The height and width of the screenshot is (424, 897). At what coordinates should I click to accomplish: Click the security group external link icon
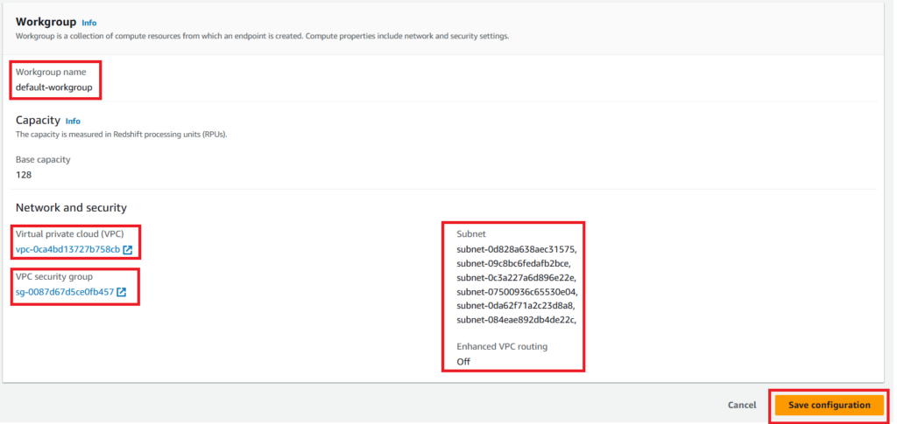tap(122, 292)
